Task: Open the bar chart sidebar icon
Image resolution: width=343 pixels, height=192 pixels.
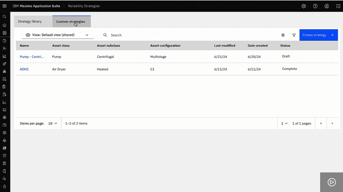Action: [4, 56]
